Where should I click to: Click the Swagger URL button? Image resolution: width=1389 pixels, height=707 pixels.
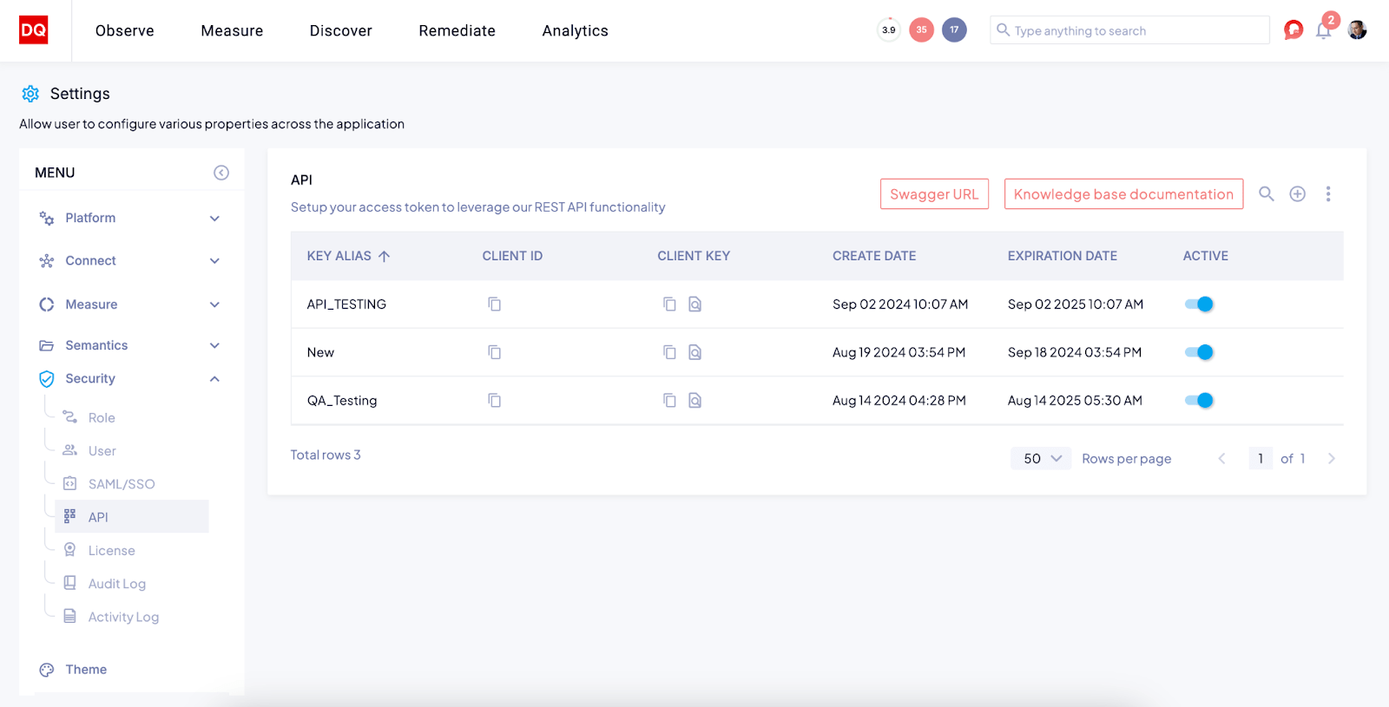point(934,194)
